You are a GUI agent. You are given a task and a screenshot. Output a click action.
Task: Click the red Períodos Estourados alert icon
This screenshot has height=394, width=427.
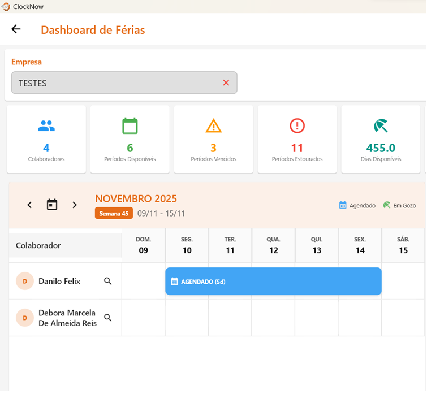click(x=297, y=125)
